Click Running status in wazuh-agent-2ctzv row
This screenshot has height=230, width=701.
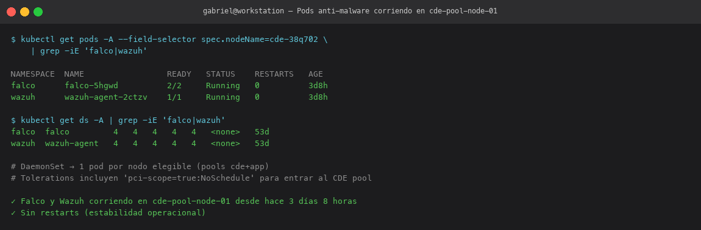pos(222,97)
